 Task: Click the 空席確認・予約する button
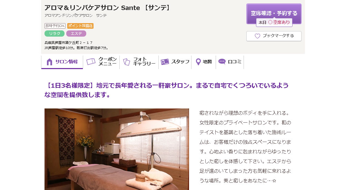click(274, 13)
